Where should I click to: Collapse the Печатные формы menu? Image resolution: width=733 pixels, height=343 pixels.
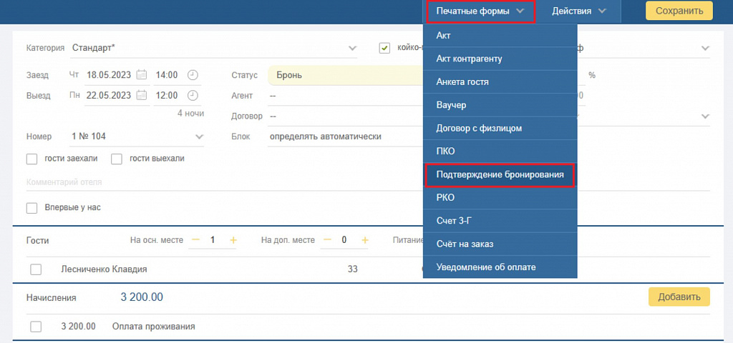click(479, 11)
